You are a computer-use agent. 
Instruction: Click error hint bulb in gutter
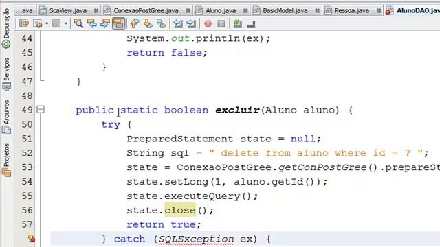coord(32,239)
